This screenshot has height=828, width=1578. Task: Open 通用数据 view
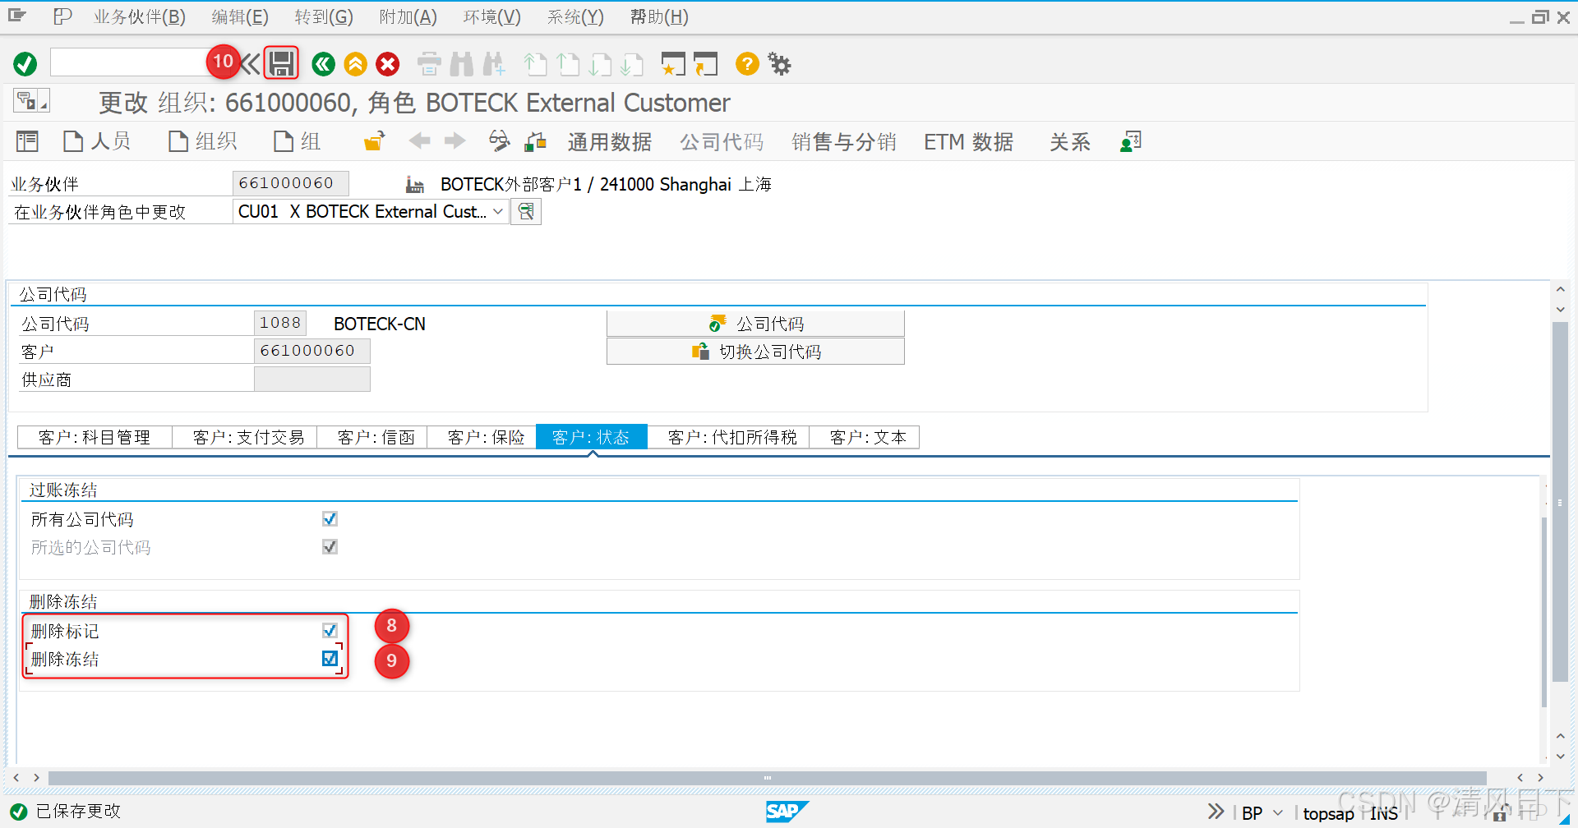pyautogui.click(x=609, y=140)
